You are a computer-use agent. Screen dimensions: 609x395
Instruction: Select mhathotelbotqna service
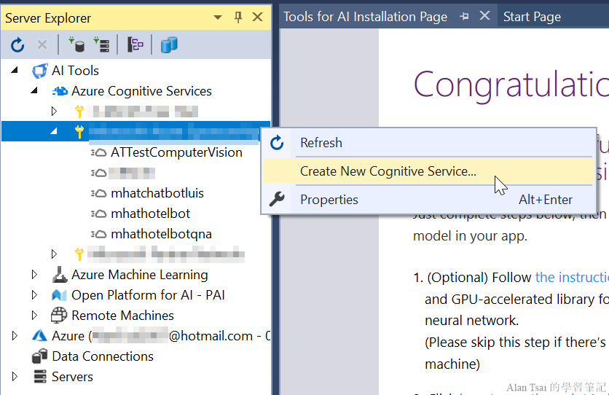tap(161, 234)
